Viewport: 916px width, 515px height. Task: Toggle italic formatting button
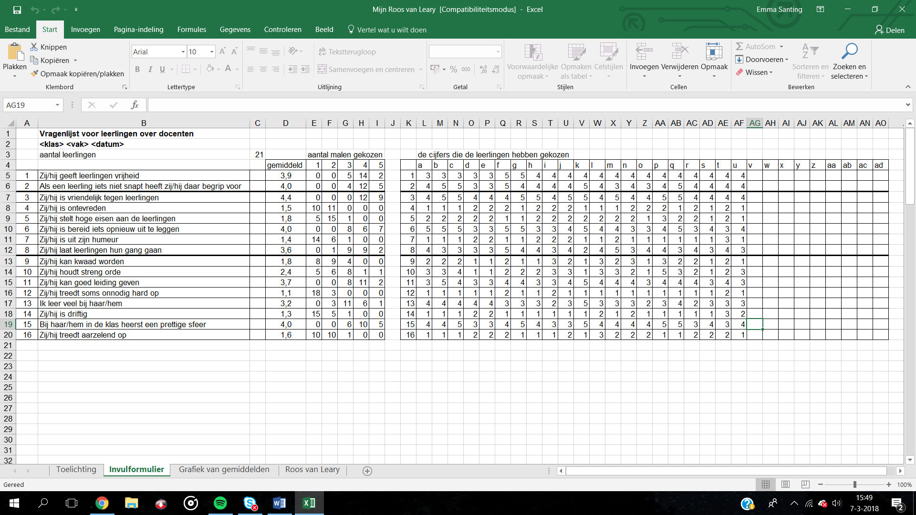pos(150,70)
